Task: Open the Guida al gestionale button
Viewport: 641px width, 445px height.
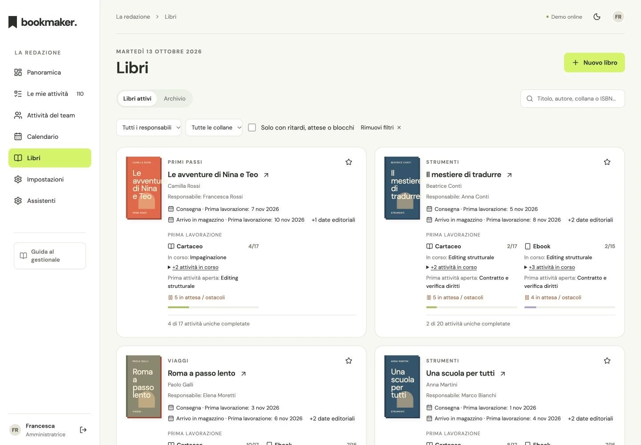Action: pos(50,256)
